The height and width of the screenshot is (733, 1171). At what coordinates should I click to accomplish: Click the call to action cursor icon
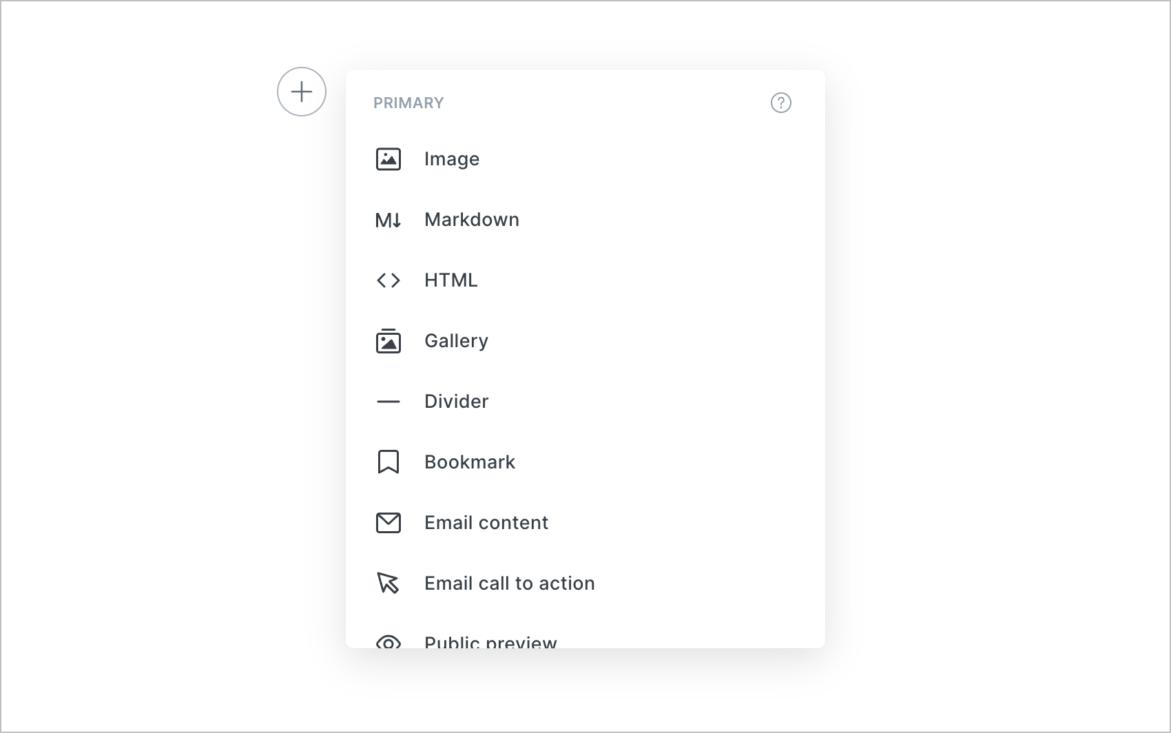point(388,584)
